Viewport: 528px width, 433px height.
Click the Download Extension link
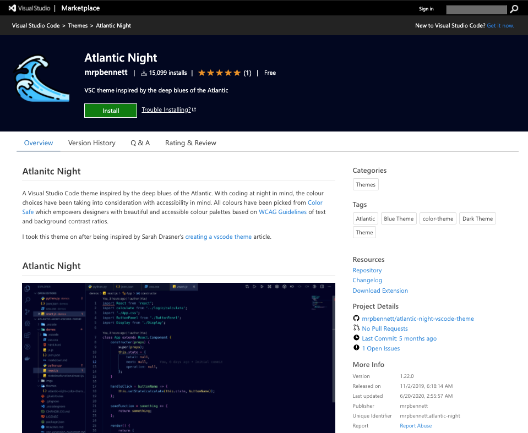[x=380, y=290]
